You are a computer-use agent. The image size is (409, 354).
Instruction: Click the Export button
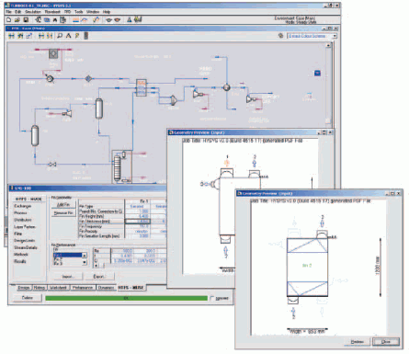99,277
